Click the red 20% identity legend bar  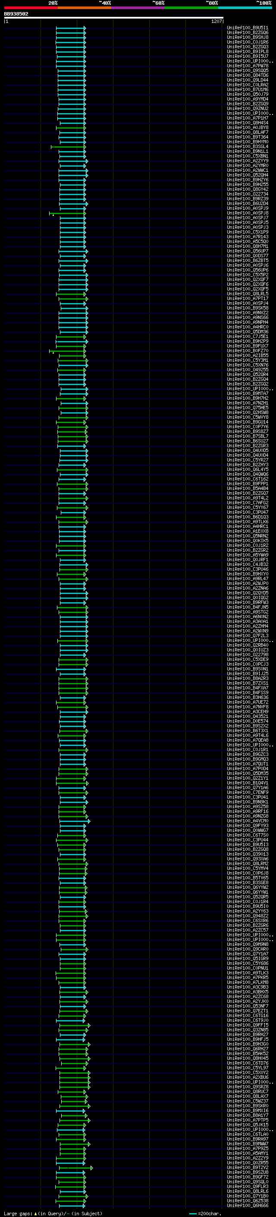pyautogui.click(x=31, y=8)
